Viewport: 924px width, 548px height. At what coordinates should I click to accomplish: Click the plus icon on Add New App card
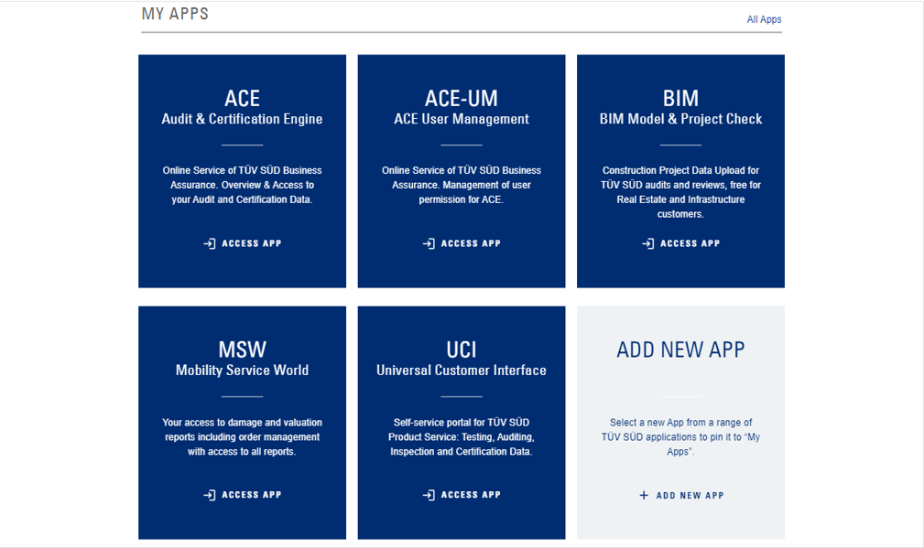coord(644,496)
